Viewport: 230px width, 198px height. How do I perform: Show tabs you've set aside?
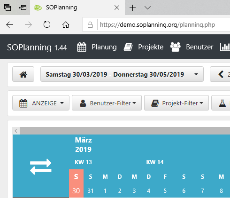point(8,8)
